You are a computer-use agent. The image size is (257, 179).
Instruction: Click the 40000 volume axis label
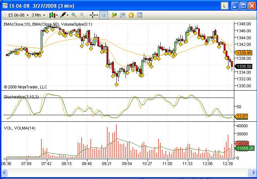(242, 126)
